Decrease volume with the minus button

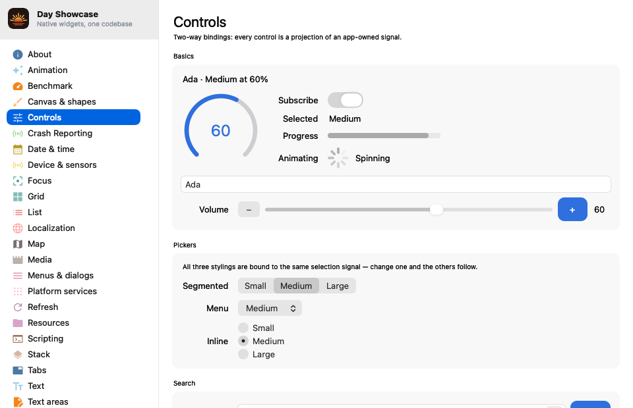[x=249, y=209]
